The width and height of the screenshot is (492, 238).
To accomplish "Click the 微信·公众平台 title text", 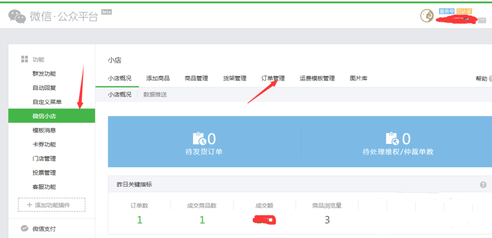I will point(64,16).
